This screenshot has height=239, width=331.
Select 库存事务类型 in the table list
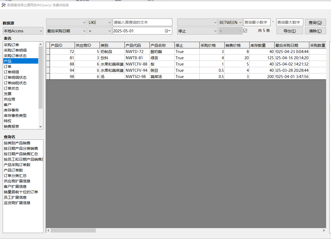(21, 116)
